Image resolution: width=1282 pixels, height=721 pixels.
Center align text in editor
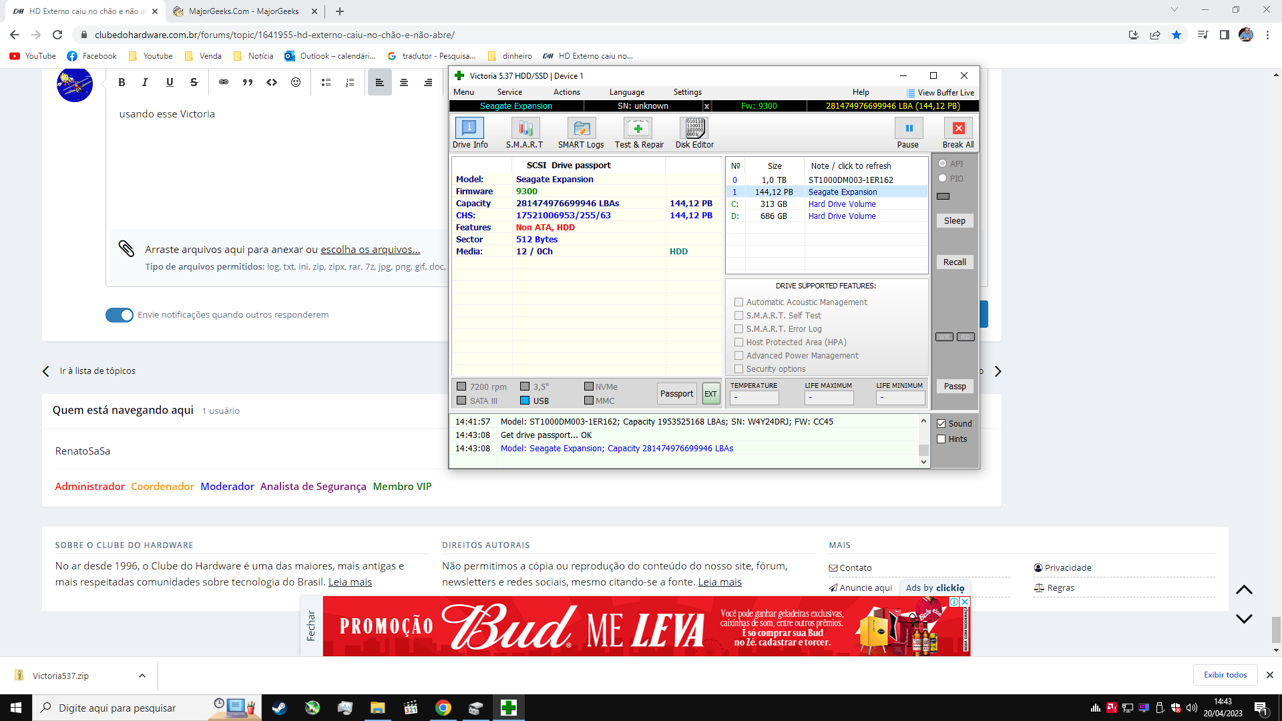tap(404, 82)
